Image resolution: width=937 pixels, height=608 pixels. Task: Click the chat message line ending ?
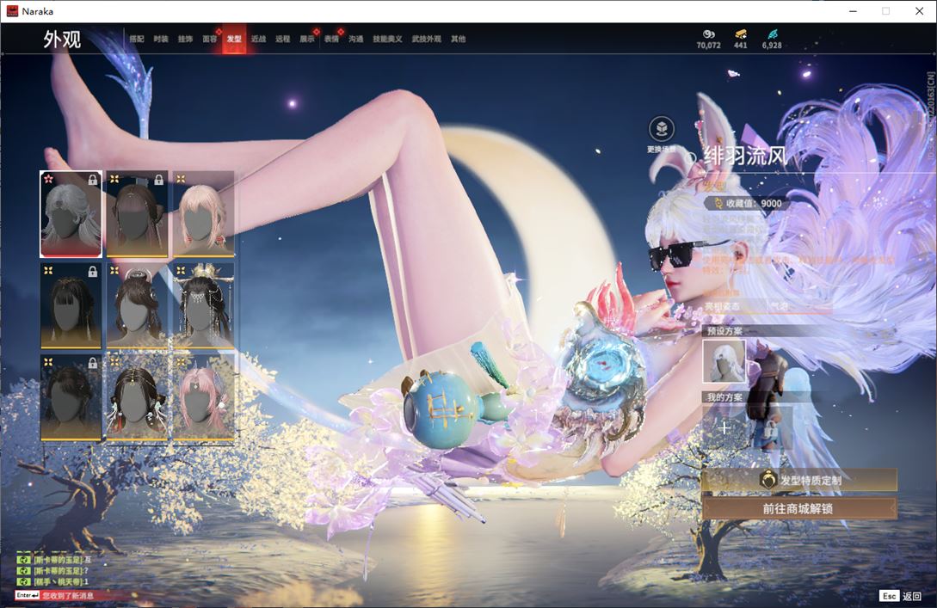tap(54, 571)
